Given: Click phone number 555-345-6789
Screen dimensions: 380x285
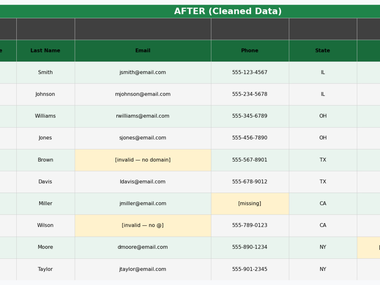Looking at the screenshot, I should coord(250,116).
